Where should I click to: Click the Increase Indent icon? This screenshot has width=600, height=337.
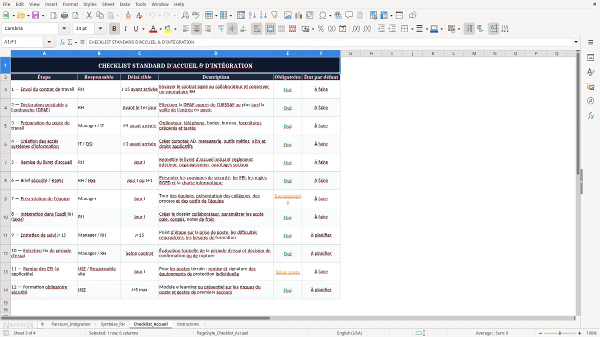381,29
